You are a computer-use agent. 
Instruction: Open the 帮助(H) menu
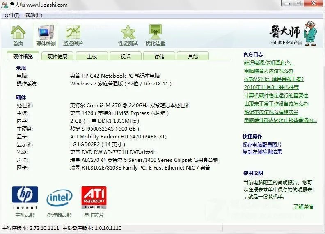[34, 15]
